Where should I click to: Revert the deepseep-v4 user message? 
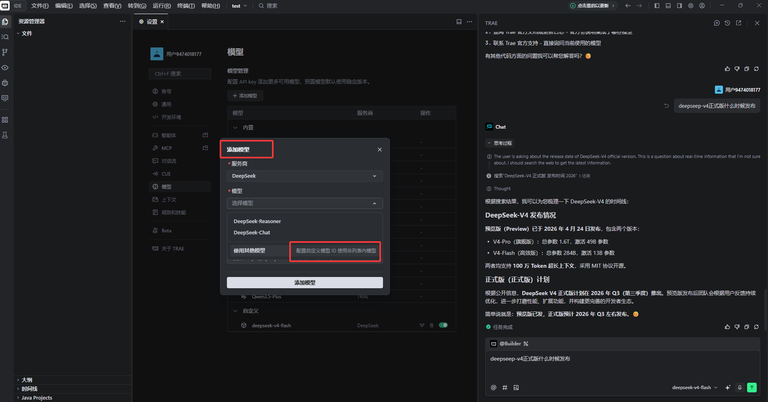point(667,106)
